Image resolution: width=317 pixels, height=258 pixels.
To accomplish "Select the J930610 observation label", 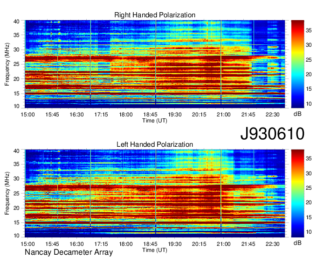I will [272, 134].
